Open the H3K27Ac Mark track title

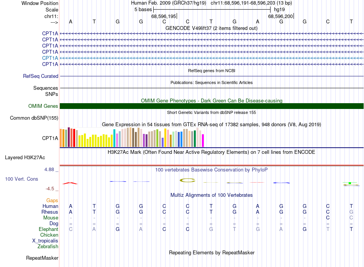click(x=212, y=152)
